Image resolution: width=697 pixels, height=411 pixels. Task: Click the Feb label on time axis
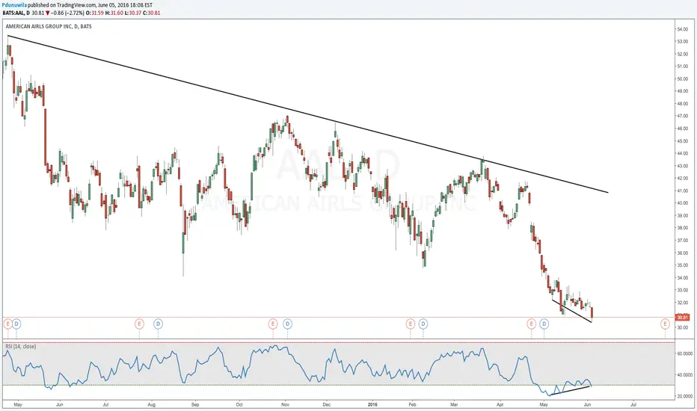click(412, 405)
